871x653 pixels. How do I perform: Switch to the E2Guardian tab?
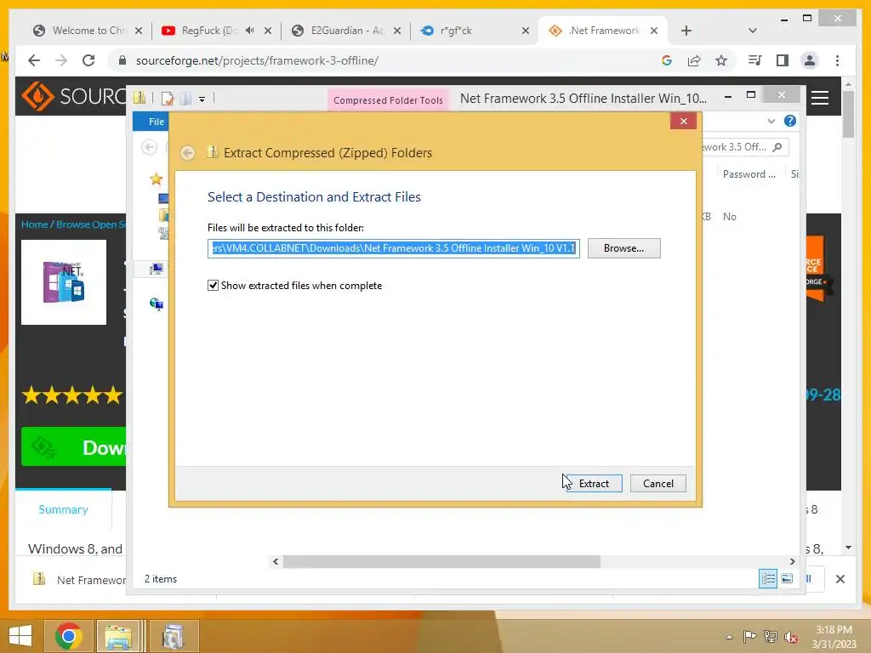[x=346, y=31]
